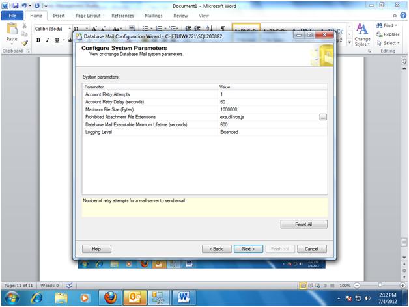409x307 pixels.
Task: Toggle italic formatting in Word
Action: coord(48,40)
